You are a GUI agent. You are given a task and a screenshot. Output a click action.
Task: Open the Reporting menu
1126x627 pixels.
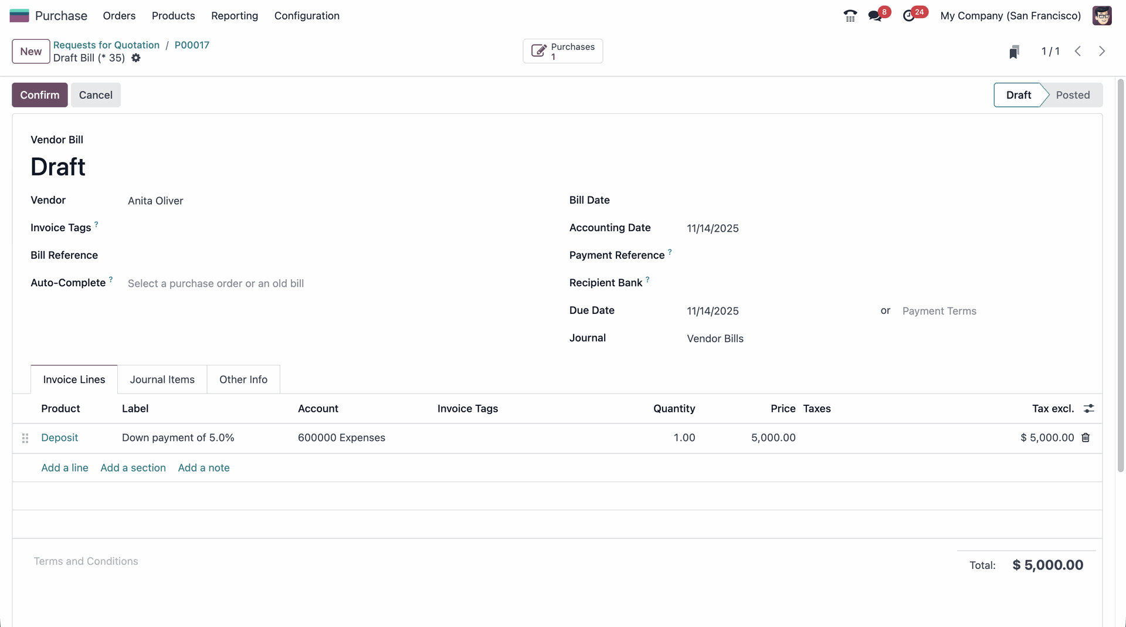[x=235, y=16]
